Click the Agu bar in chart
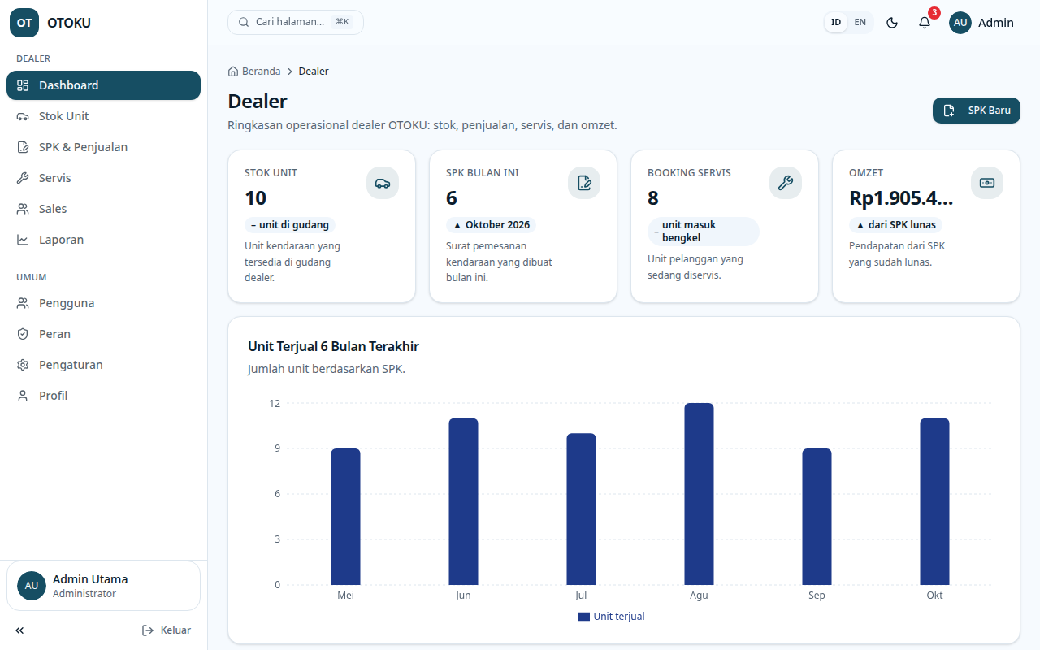This screenshot has width=1040, height=650. point(699,494)
